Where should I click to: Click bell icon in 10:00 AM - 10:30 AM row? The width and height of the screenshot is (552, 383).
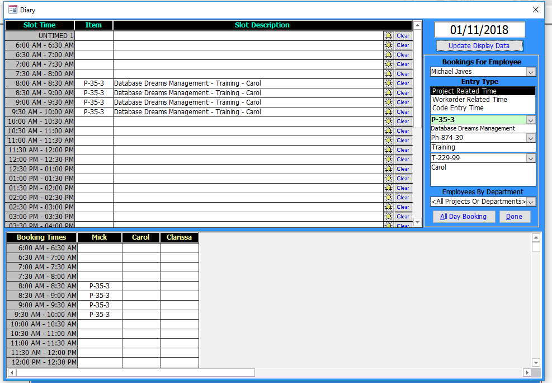tap(388, 121)
